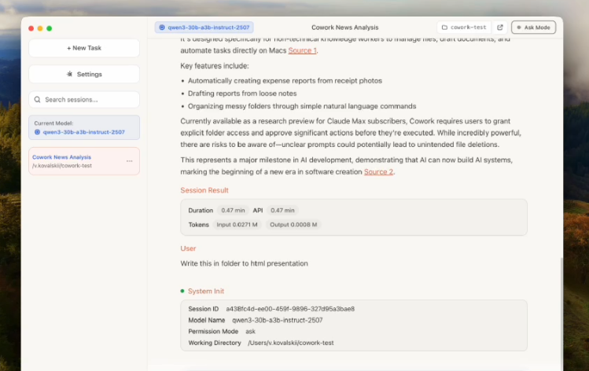This screenshot has height=371, width=589.
Task: Open the qwen3 model selector in header
Action: coord(204,28)
